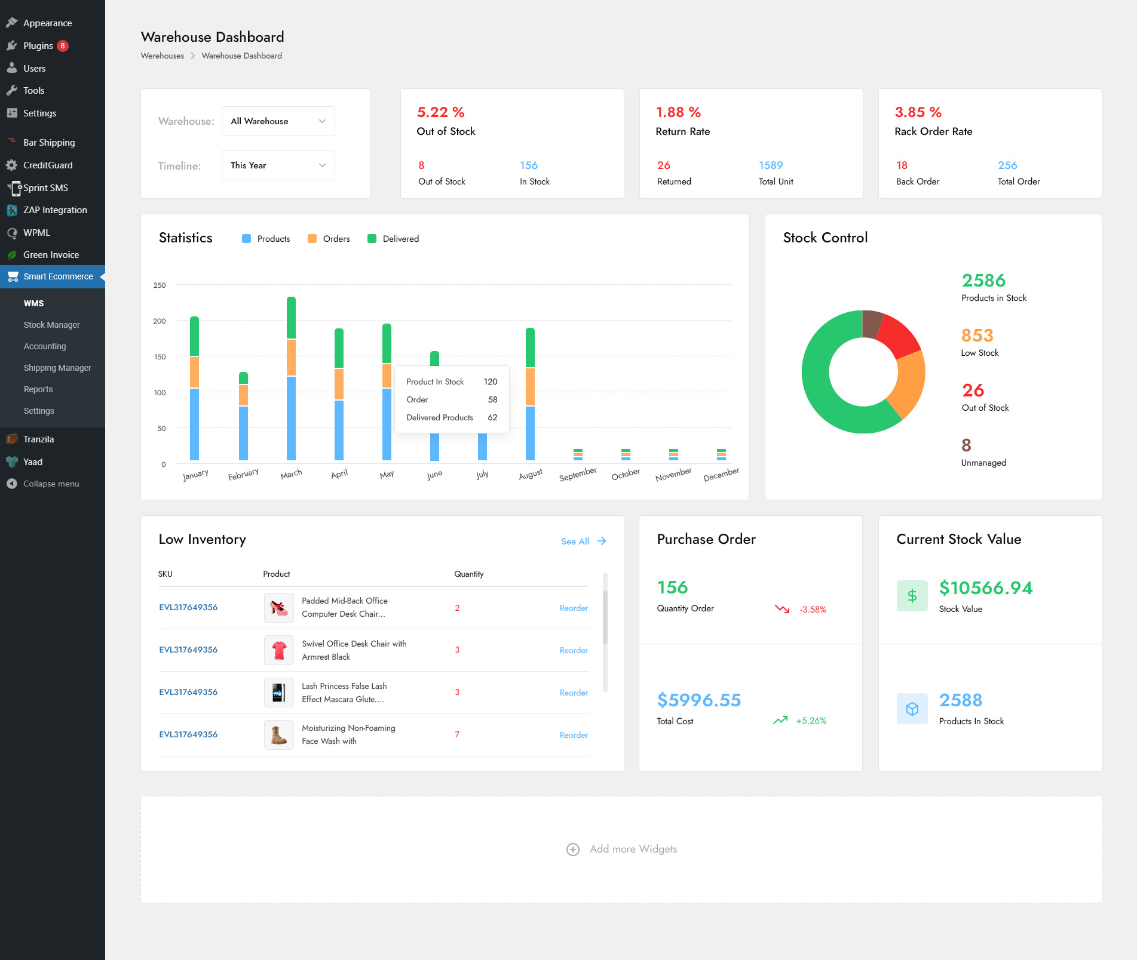Click the Smart Ecommerce cart icon
Screen dimensions: 1137x960
[x=13, y=276]
